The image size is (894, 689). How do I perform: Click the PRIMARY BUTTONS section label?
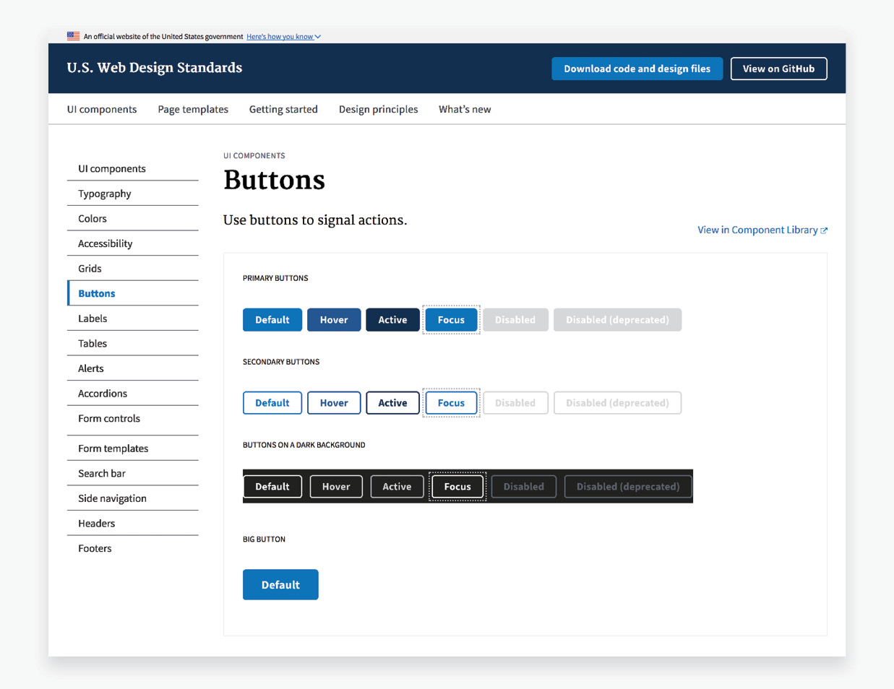click(275, 278)
